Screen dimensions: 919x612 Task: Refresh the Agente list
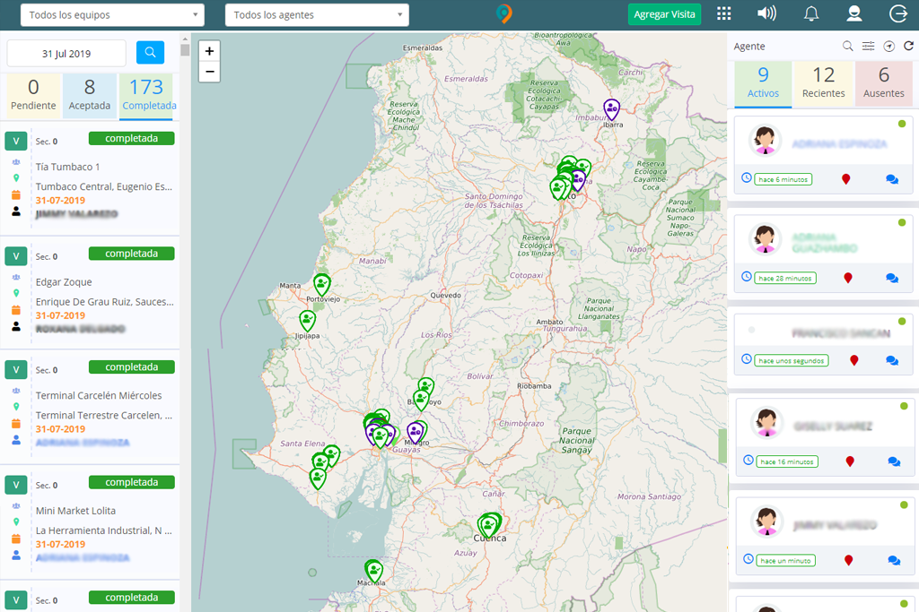pos(908,46)
